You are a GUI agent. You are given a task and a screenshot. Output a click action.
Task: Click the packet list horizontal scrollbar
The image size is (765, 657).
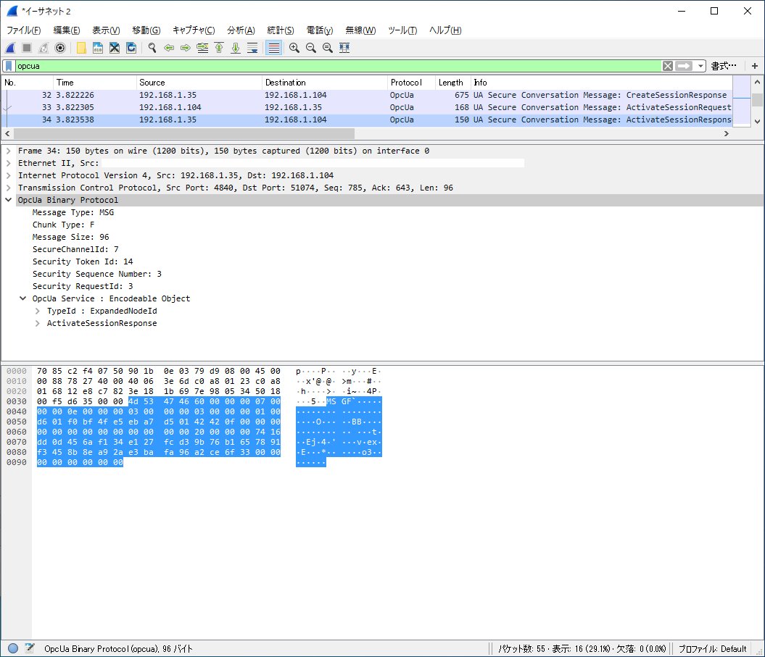coord(184,133)
